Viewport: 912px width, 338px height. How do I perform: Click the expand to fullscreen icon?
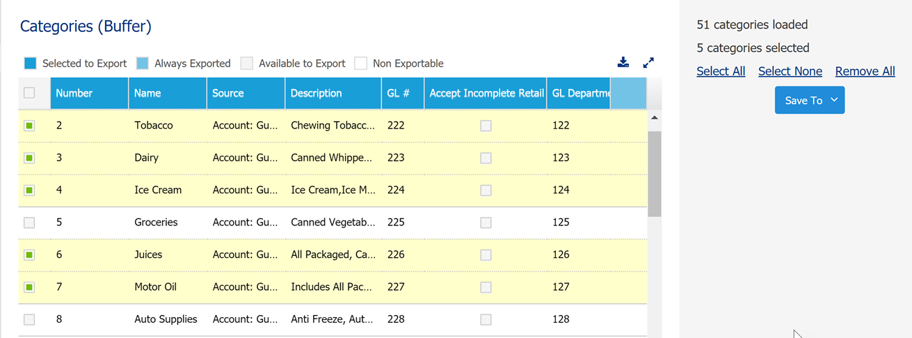(648, 63)
